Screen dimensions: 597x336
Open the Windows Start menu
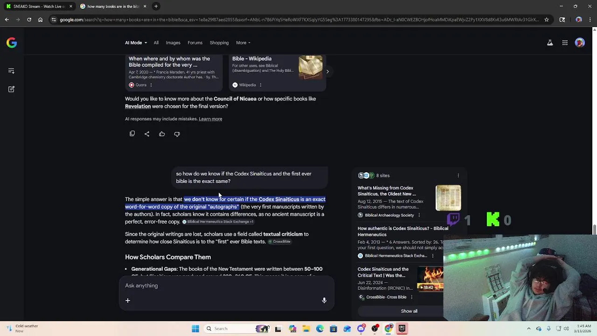[x=195, y=329]
